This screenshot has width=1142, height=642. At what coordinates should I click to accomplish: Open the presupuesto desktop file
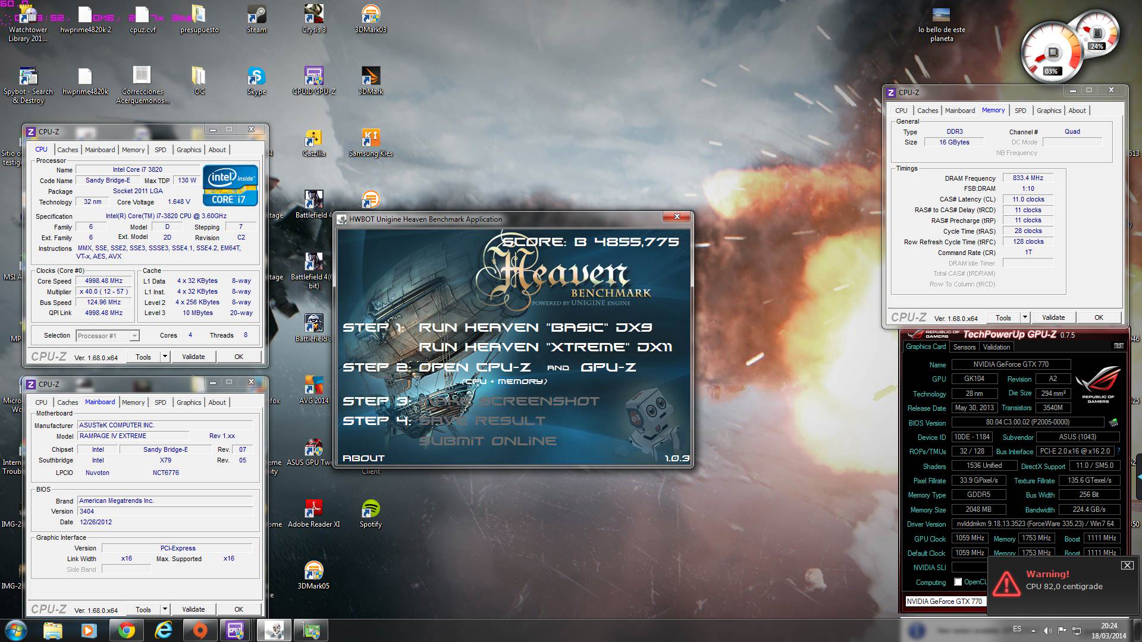[199, 19]
